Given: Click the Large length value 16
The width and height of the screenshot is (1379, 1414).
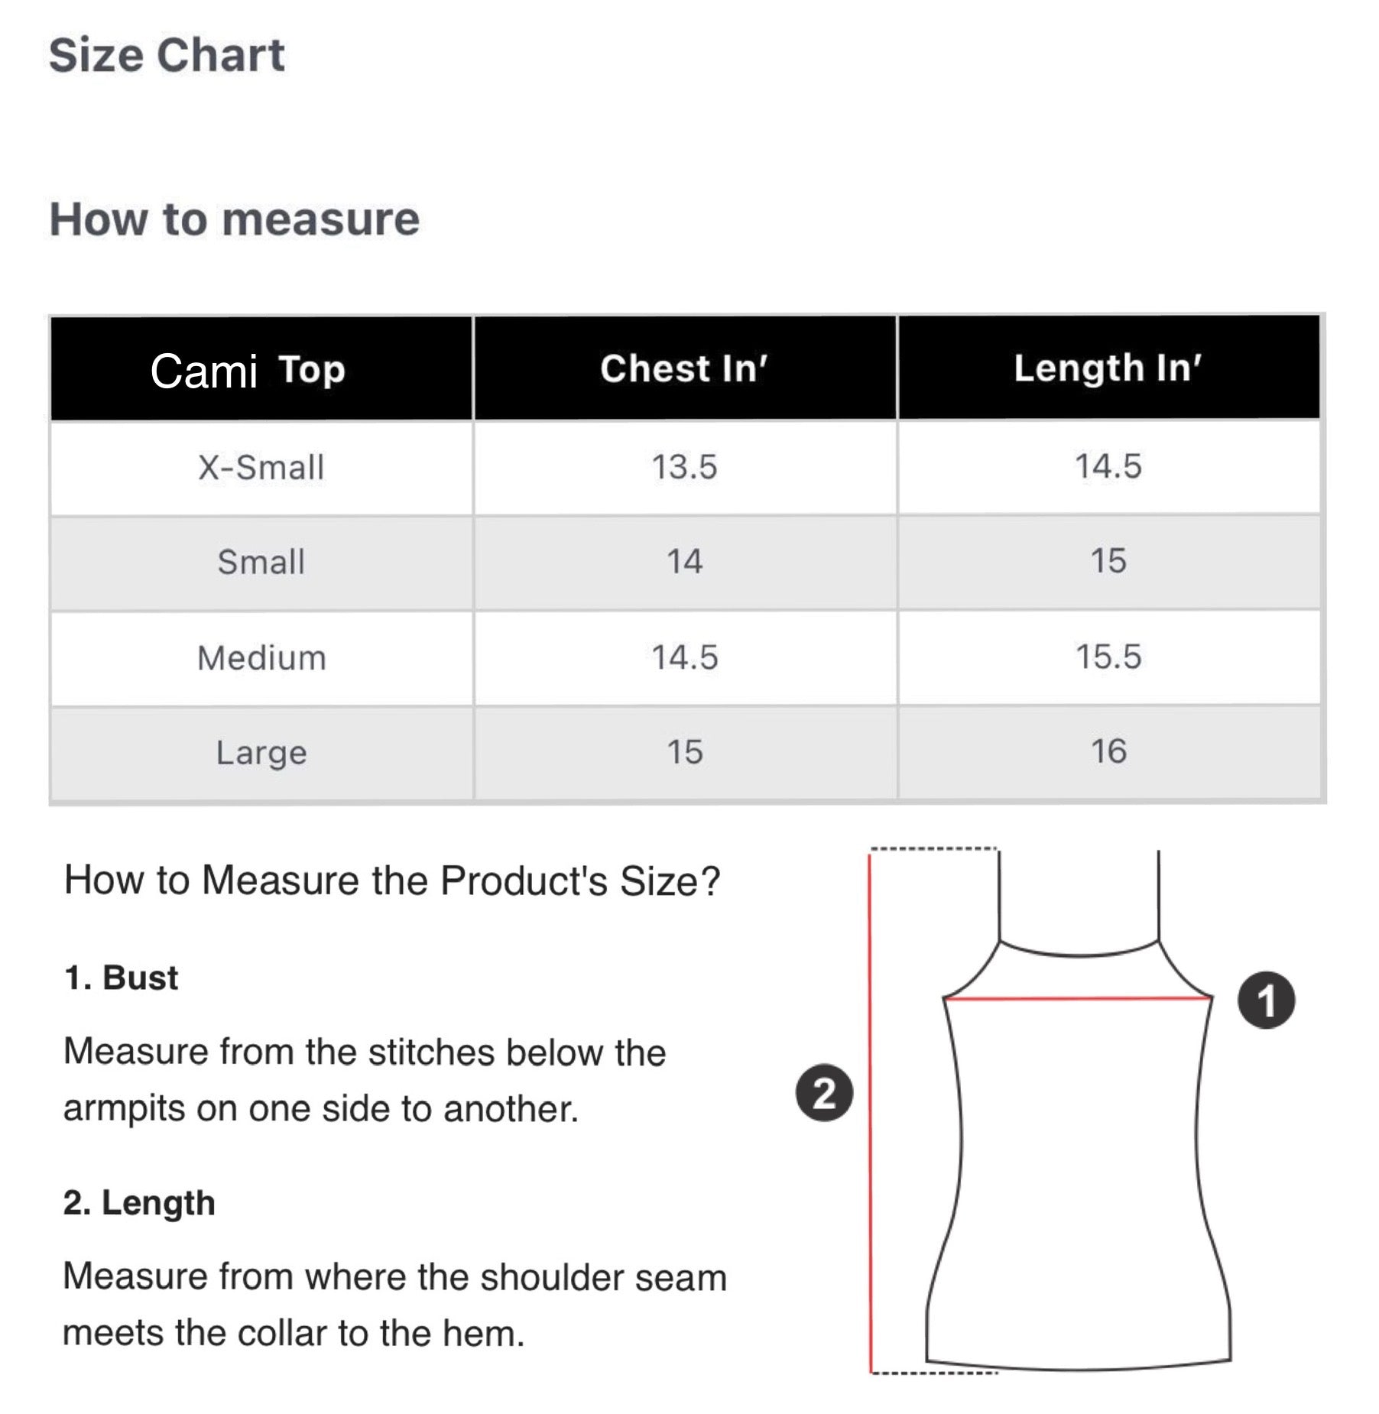Looking at the screenshot, I should (x=1108, y=751).
